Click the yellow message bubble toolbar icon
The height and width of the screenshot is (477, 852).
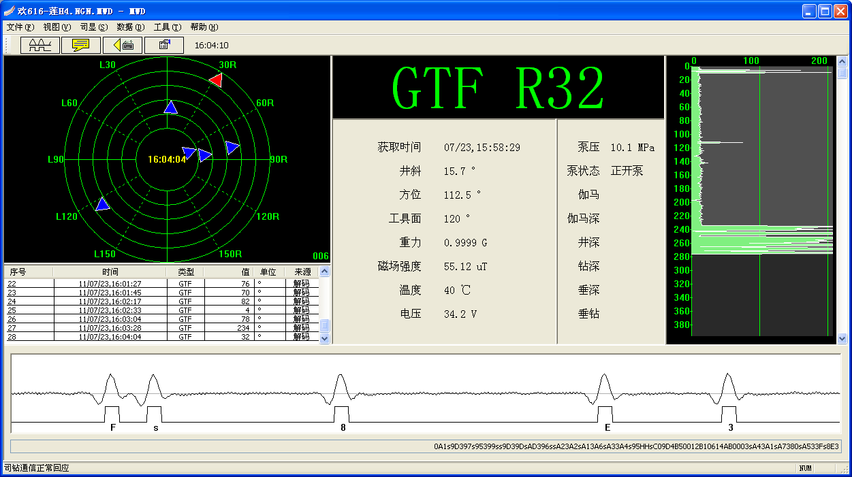[81, 45]
